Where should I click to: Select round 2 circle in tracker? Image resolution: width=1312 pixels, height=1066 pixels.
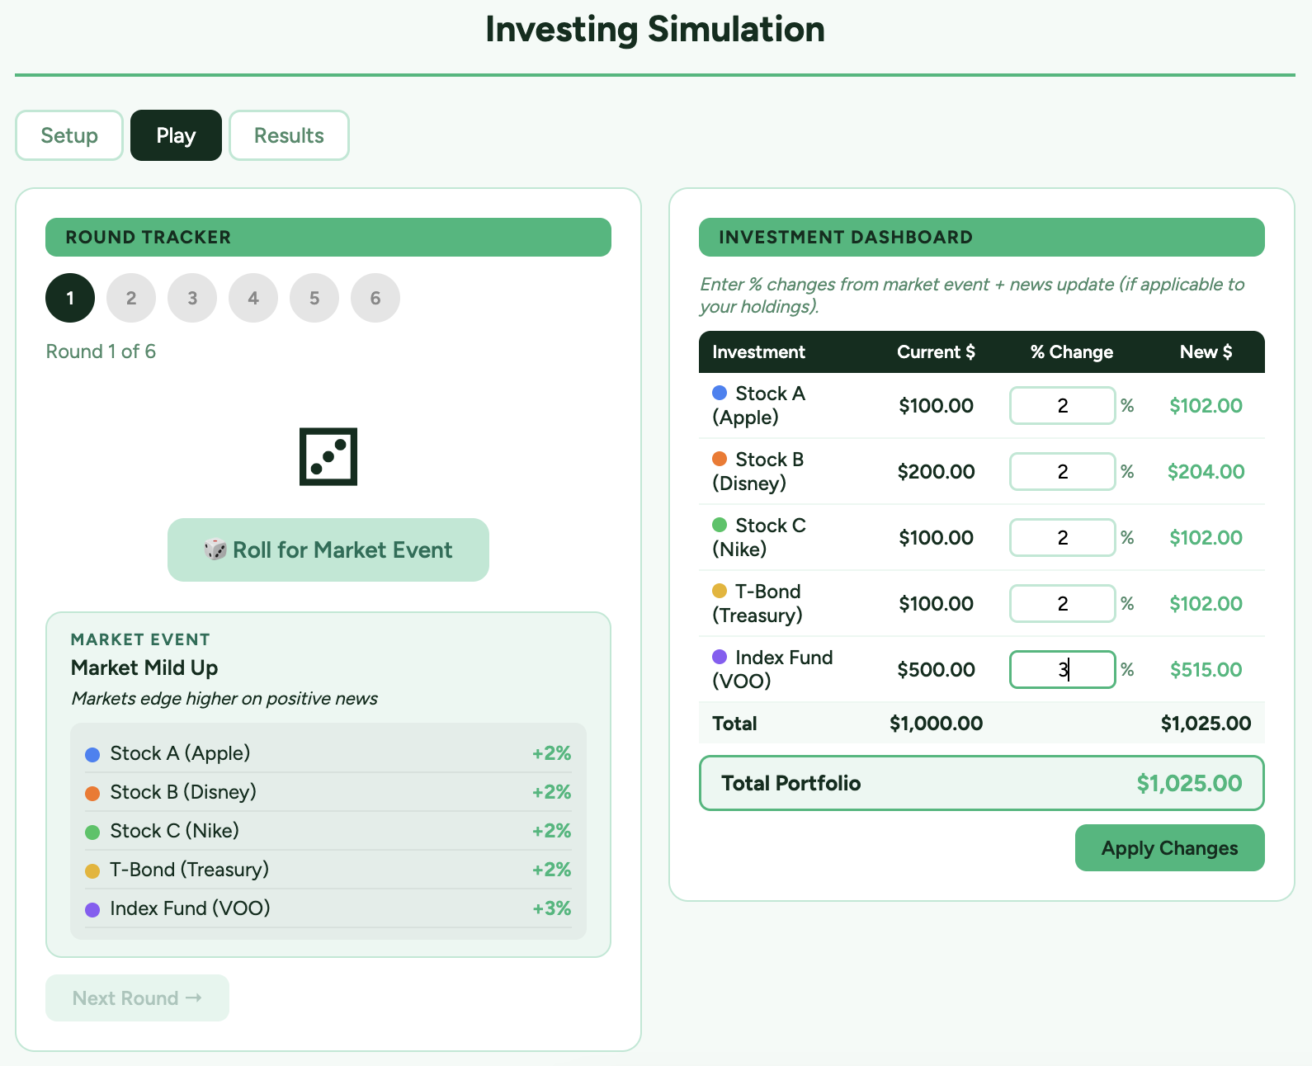[131, 298]
